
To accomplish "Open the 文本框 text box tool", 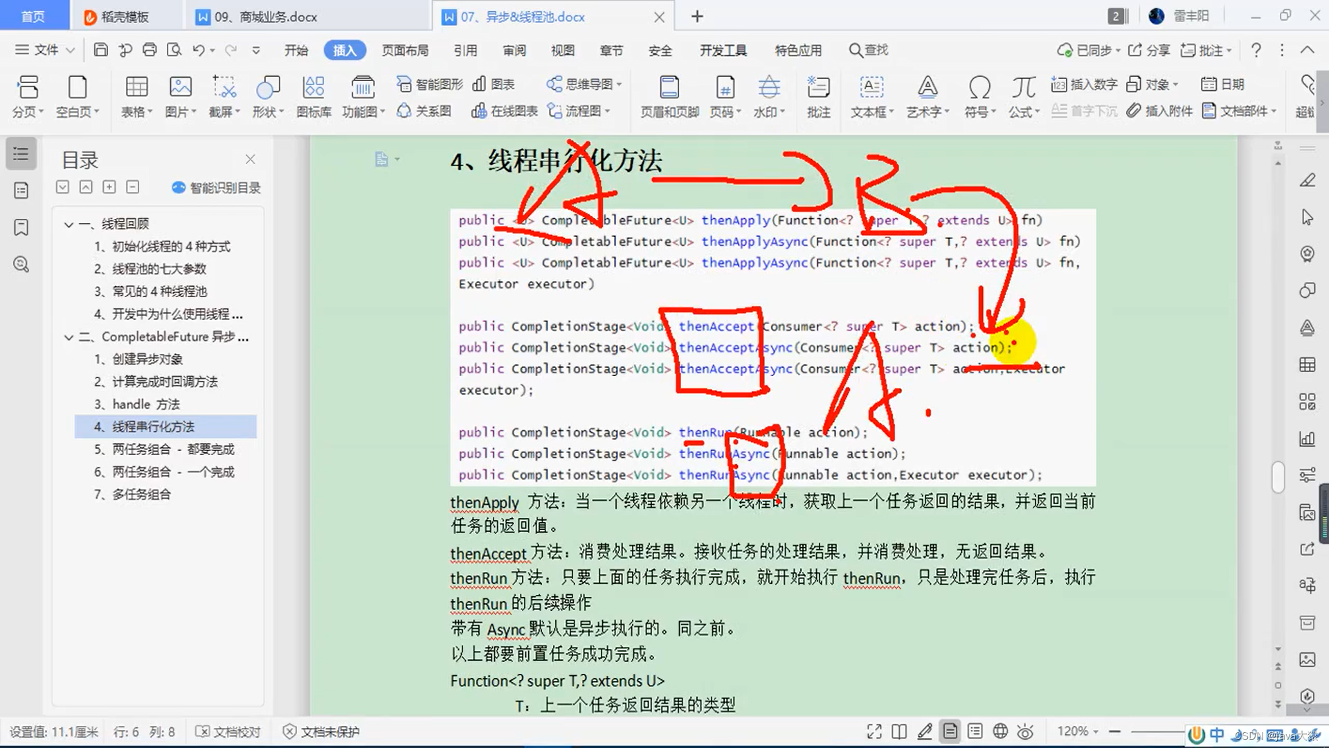I will coord(871,87).
